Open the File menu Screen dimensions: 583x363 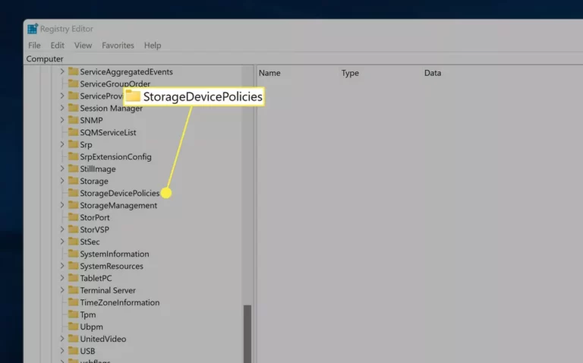[x=34, y=46]
